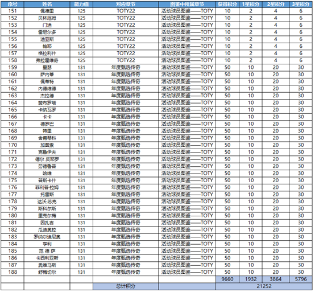Click the 对应章节 column header
Image resolution: width=315 pixels, height=292 pixels.
(x=126, y=4)
